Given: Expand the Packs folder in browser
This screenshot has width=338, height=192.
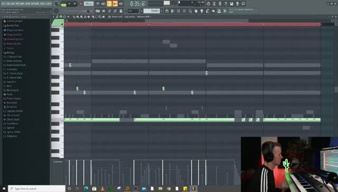Looking at the screenshot, I should click(10, 94).
